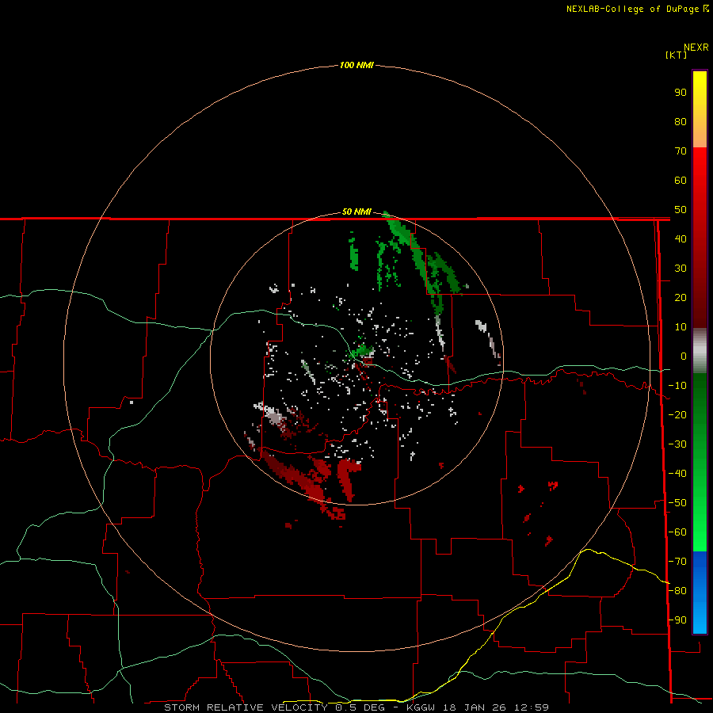Click the positive 10 value on the velocity scale
This screenshot has width=713, height=713.
[x=681, y=327]
